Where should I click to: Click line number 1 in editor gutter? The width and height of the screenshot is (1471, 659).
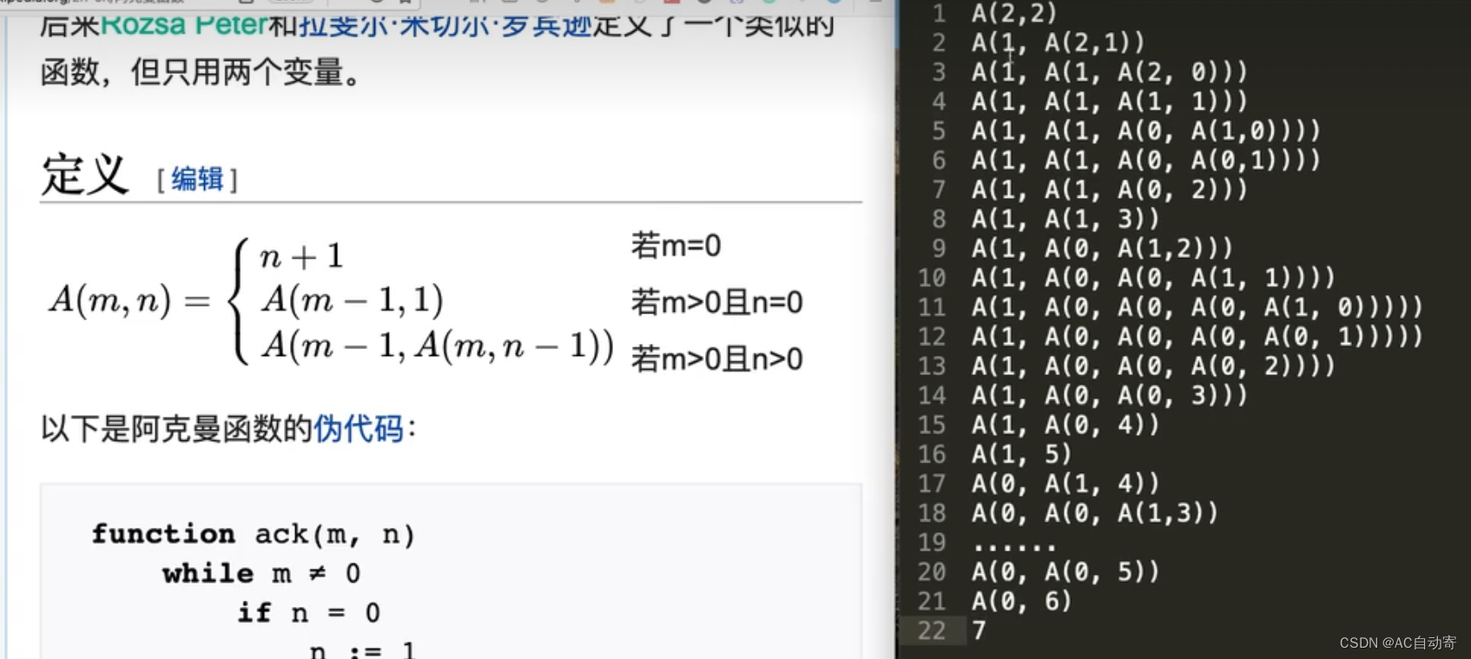coord(939,13)
